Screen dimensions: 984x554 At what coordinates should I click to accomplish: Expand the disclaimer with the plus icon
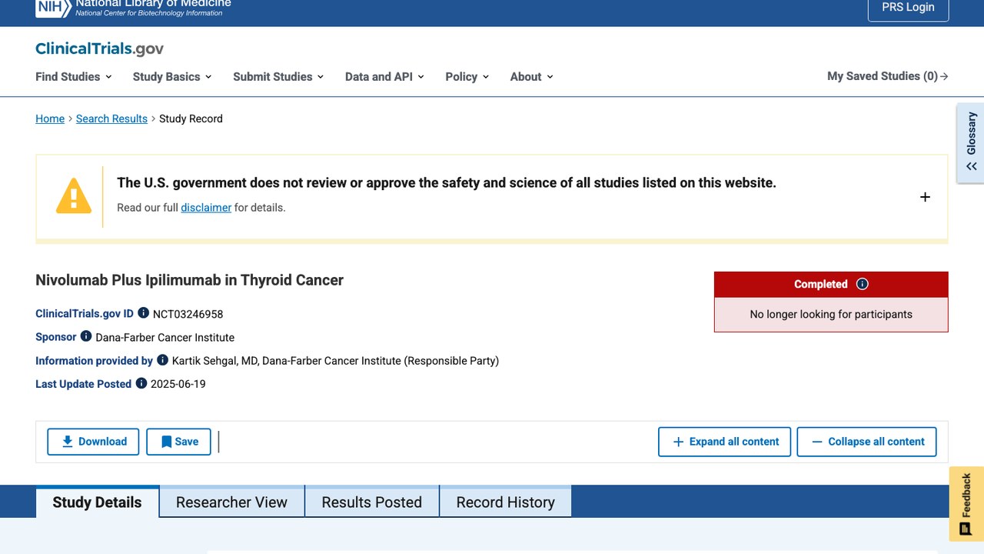925,197
